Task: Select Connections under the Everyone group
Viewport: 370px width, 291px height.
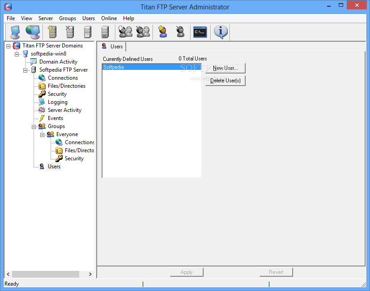Action: click(79, 142)
